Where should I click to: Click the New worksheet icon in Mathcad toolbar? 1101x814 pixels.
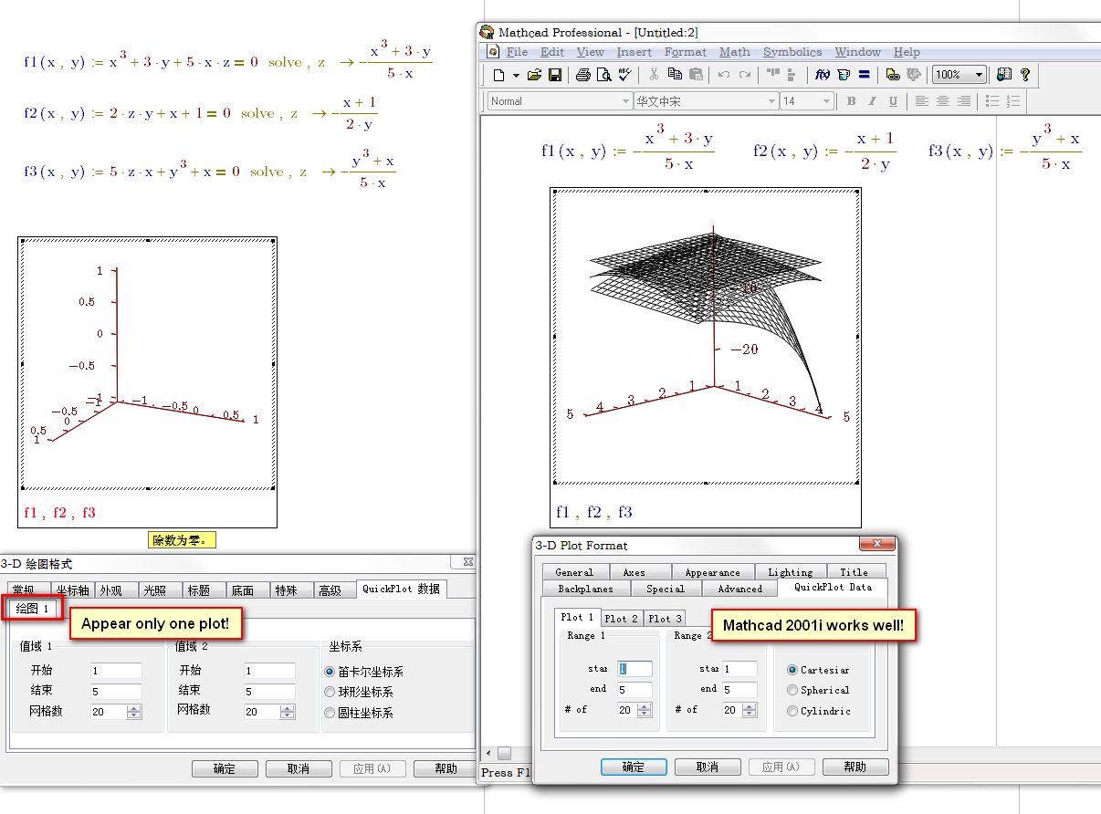pyautogui.click(x=498, y=75)
